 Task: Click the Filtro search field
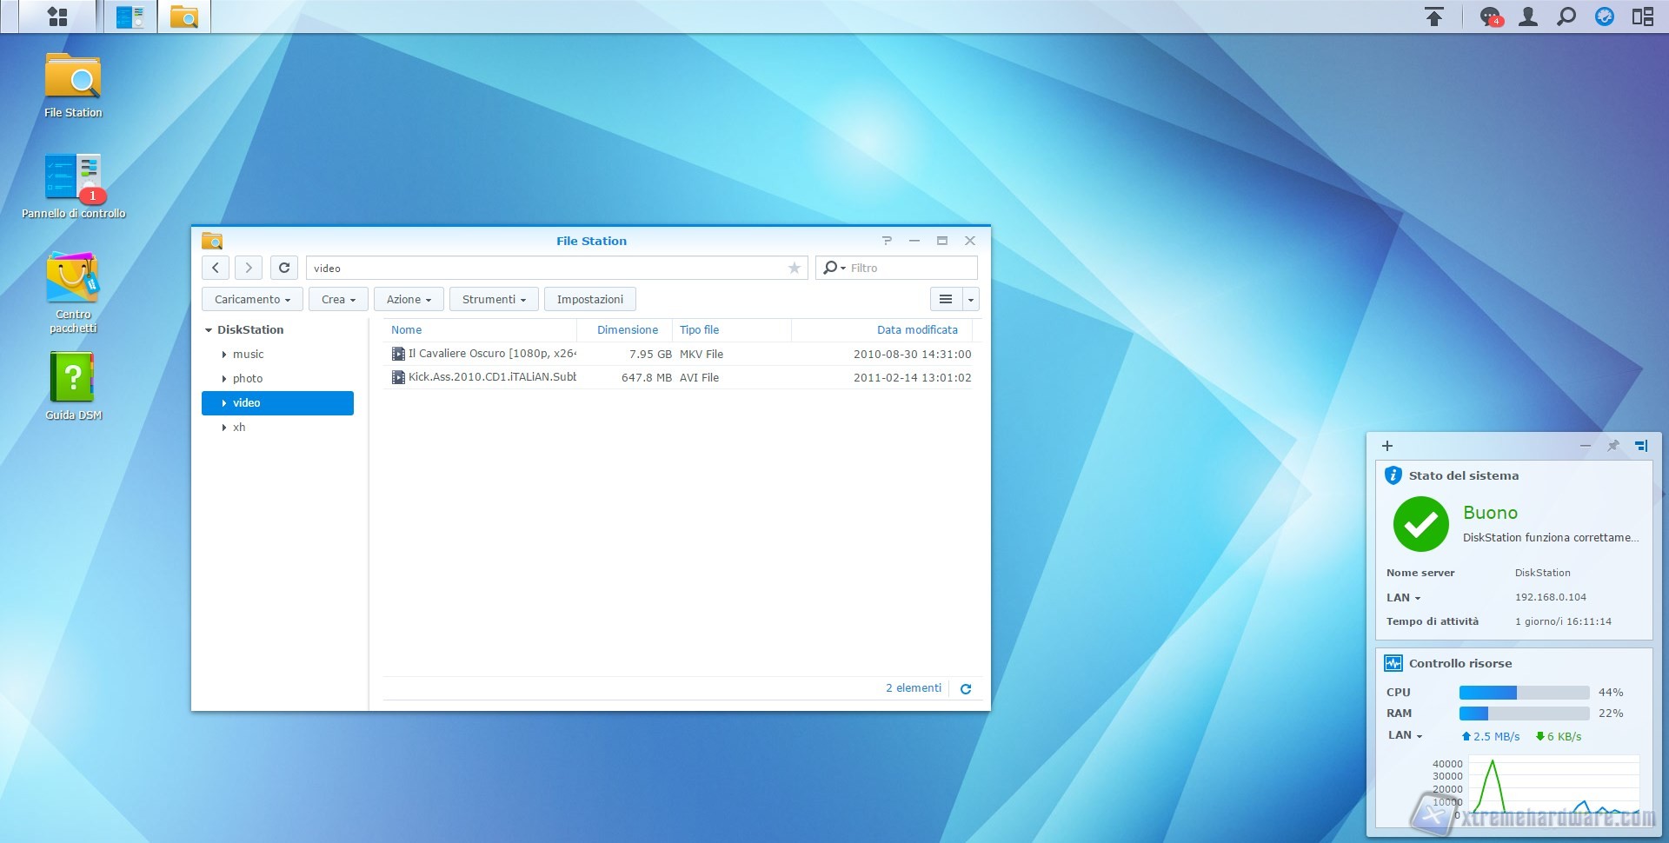[908, 269]
